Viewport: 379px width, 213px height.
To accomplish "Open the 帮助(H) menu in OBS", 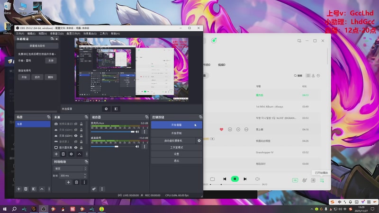I will tap(115, 34).
